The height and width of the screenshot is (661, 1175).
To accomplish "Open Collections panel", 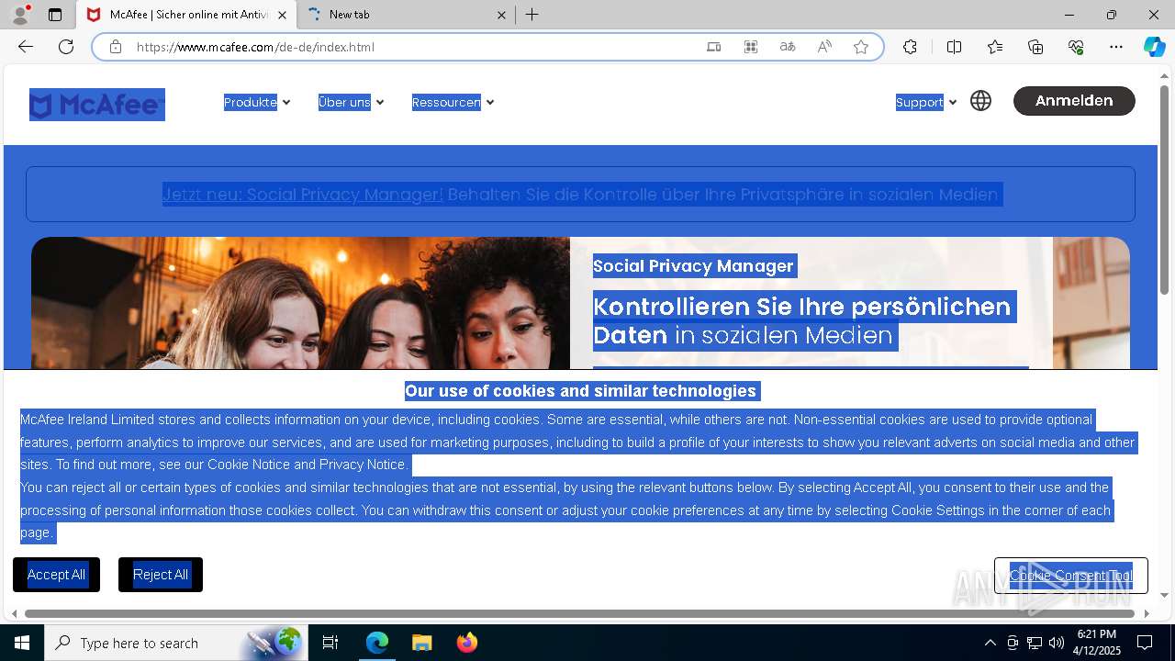I will [x=1035, y=47].
